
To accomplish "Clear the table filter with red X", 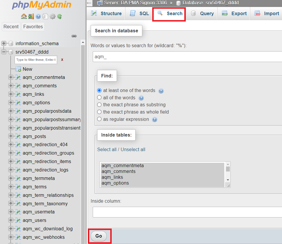I will [x=62, y=60].
